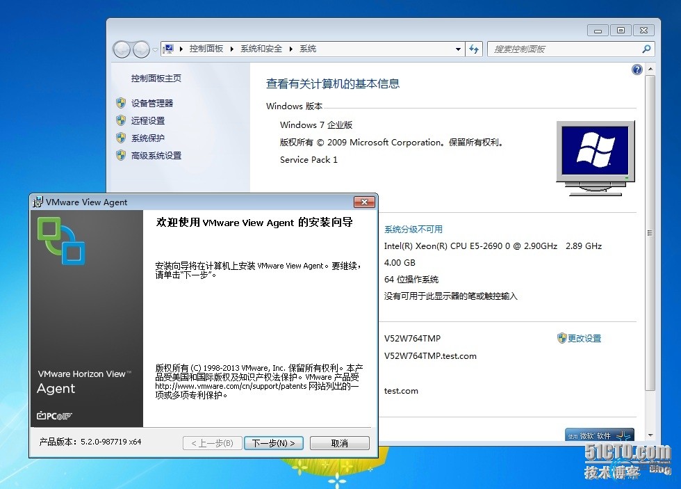
Task: Close the Control Panel System window
Action: point(643,31)
